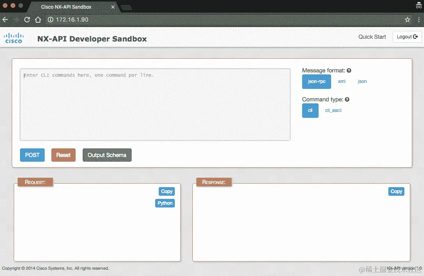Viewport: 424px width, 276px height.
Task: Open the Quick Start link
Action: (372, 37)
